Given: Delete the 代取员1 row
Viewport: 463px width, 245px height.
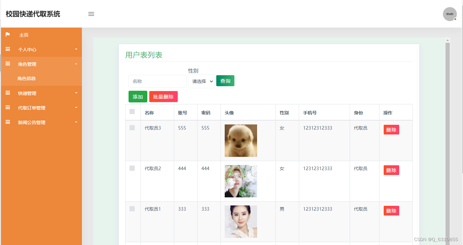Looking at the screenshot, I should 391,211.
